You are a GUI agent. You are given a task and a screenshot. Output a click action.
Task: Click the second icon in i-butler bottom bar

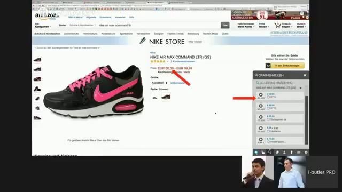(x=263, y=153)
